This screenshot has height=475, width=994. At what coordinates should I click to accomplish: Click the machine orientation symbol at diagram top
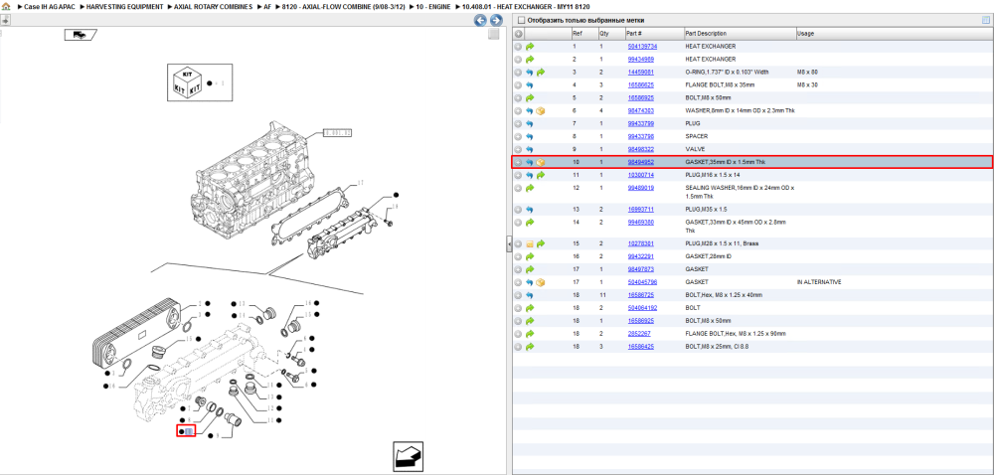[81, 35]
